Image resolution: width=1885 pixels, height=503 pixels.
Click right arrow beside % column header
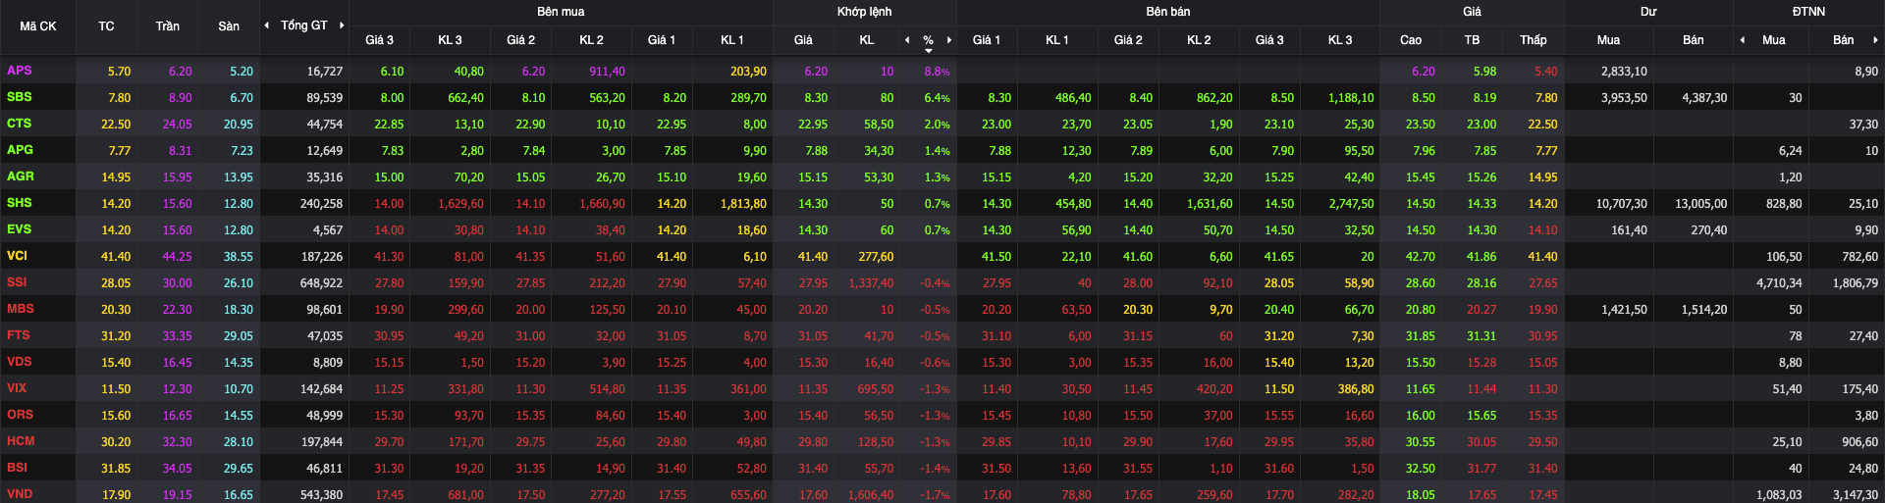(x=949, y=40)
